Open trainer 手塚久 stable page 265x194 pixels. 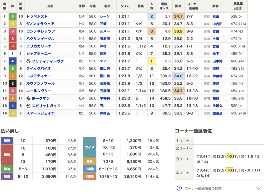pos(217,106)
